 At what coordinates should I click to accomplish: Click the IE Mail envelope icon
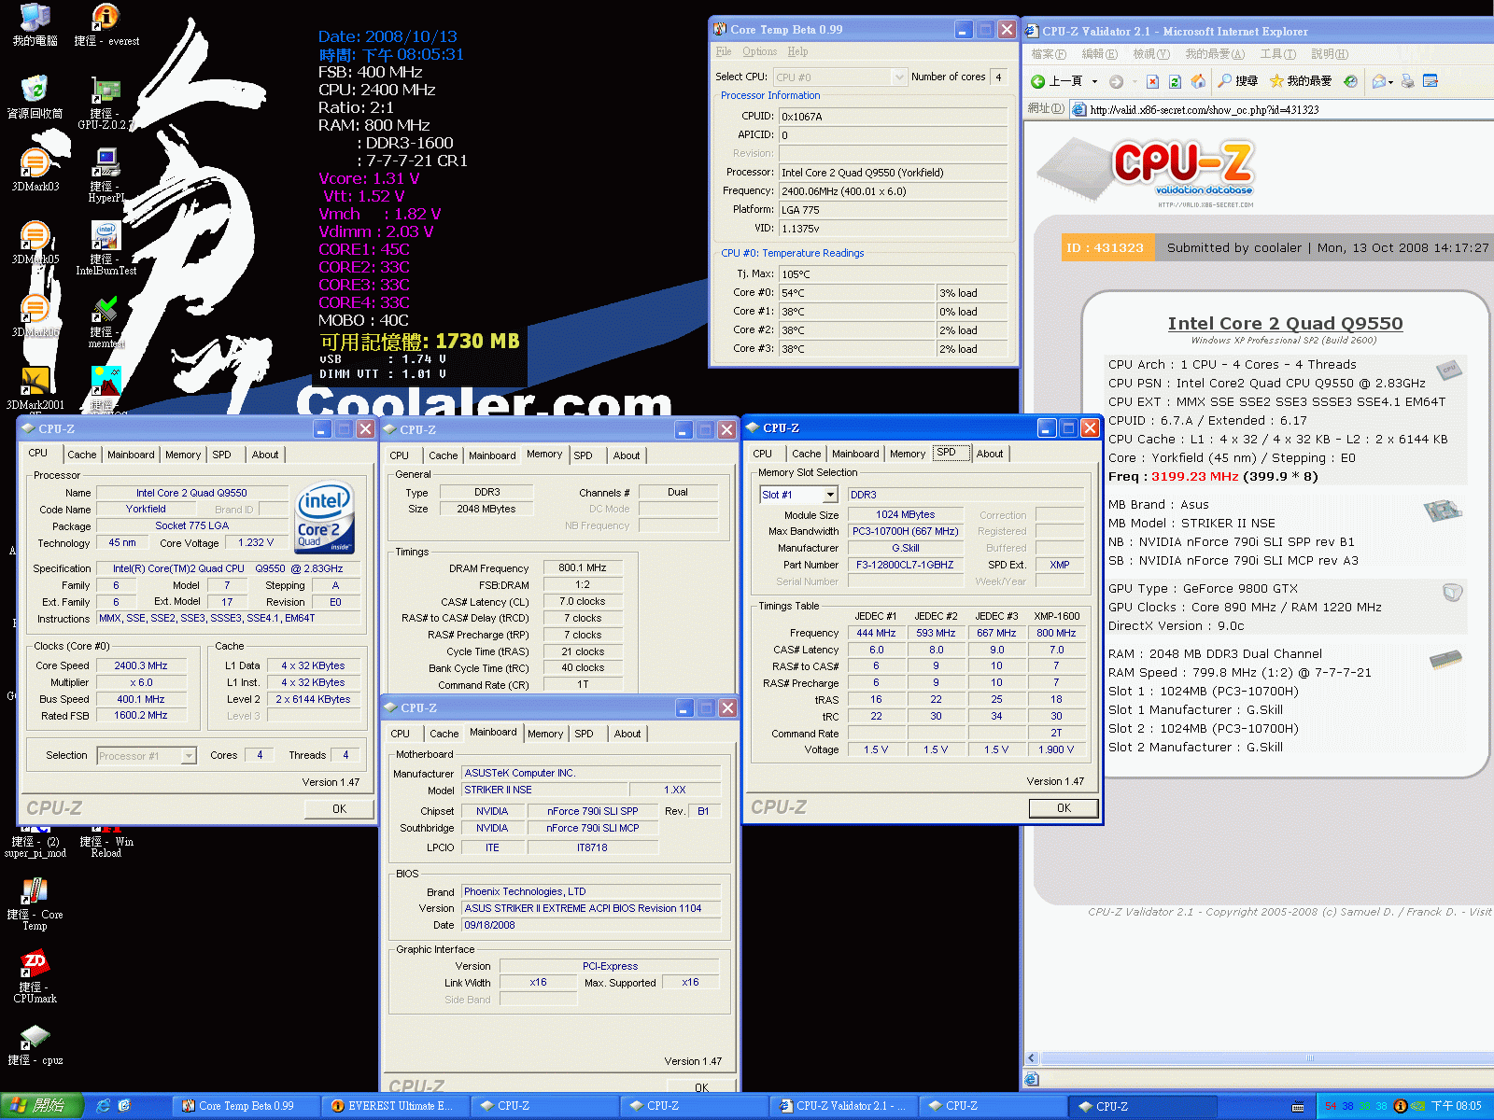(1378, 81)
